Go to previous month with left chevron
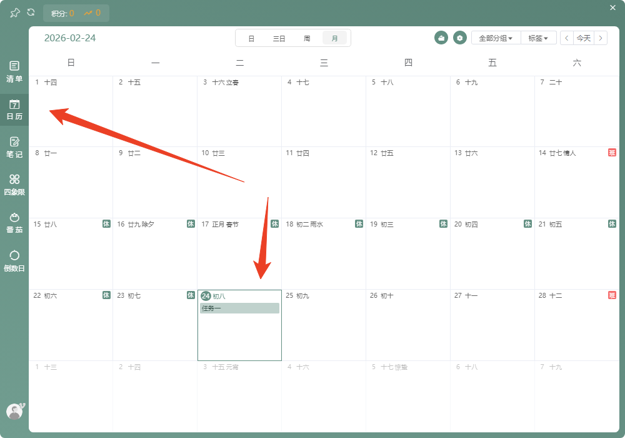 pyautogui.click(x=567, y=38)
